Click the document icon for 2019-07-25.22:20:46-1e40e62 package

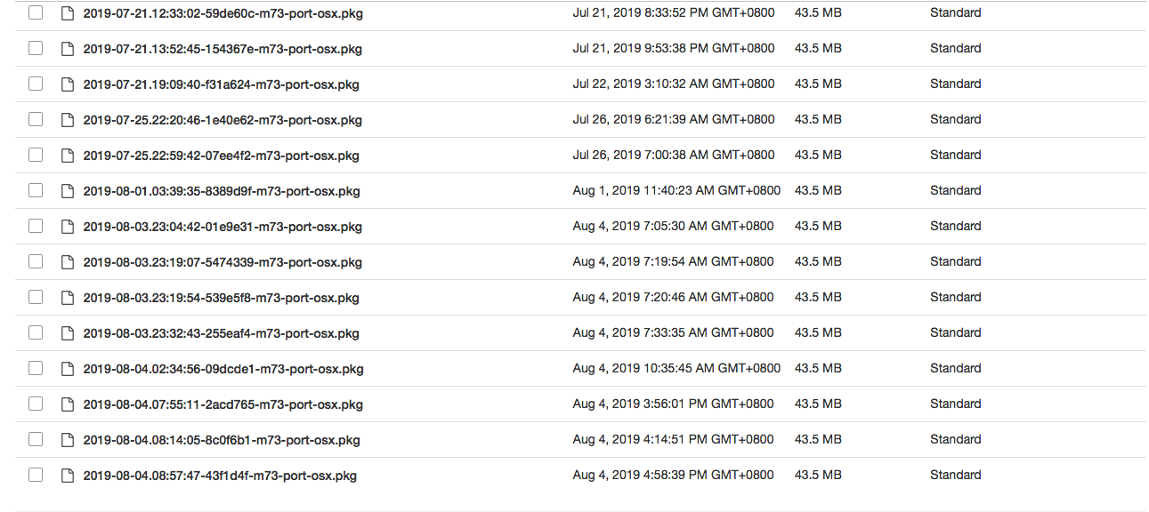coord(68,119)
